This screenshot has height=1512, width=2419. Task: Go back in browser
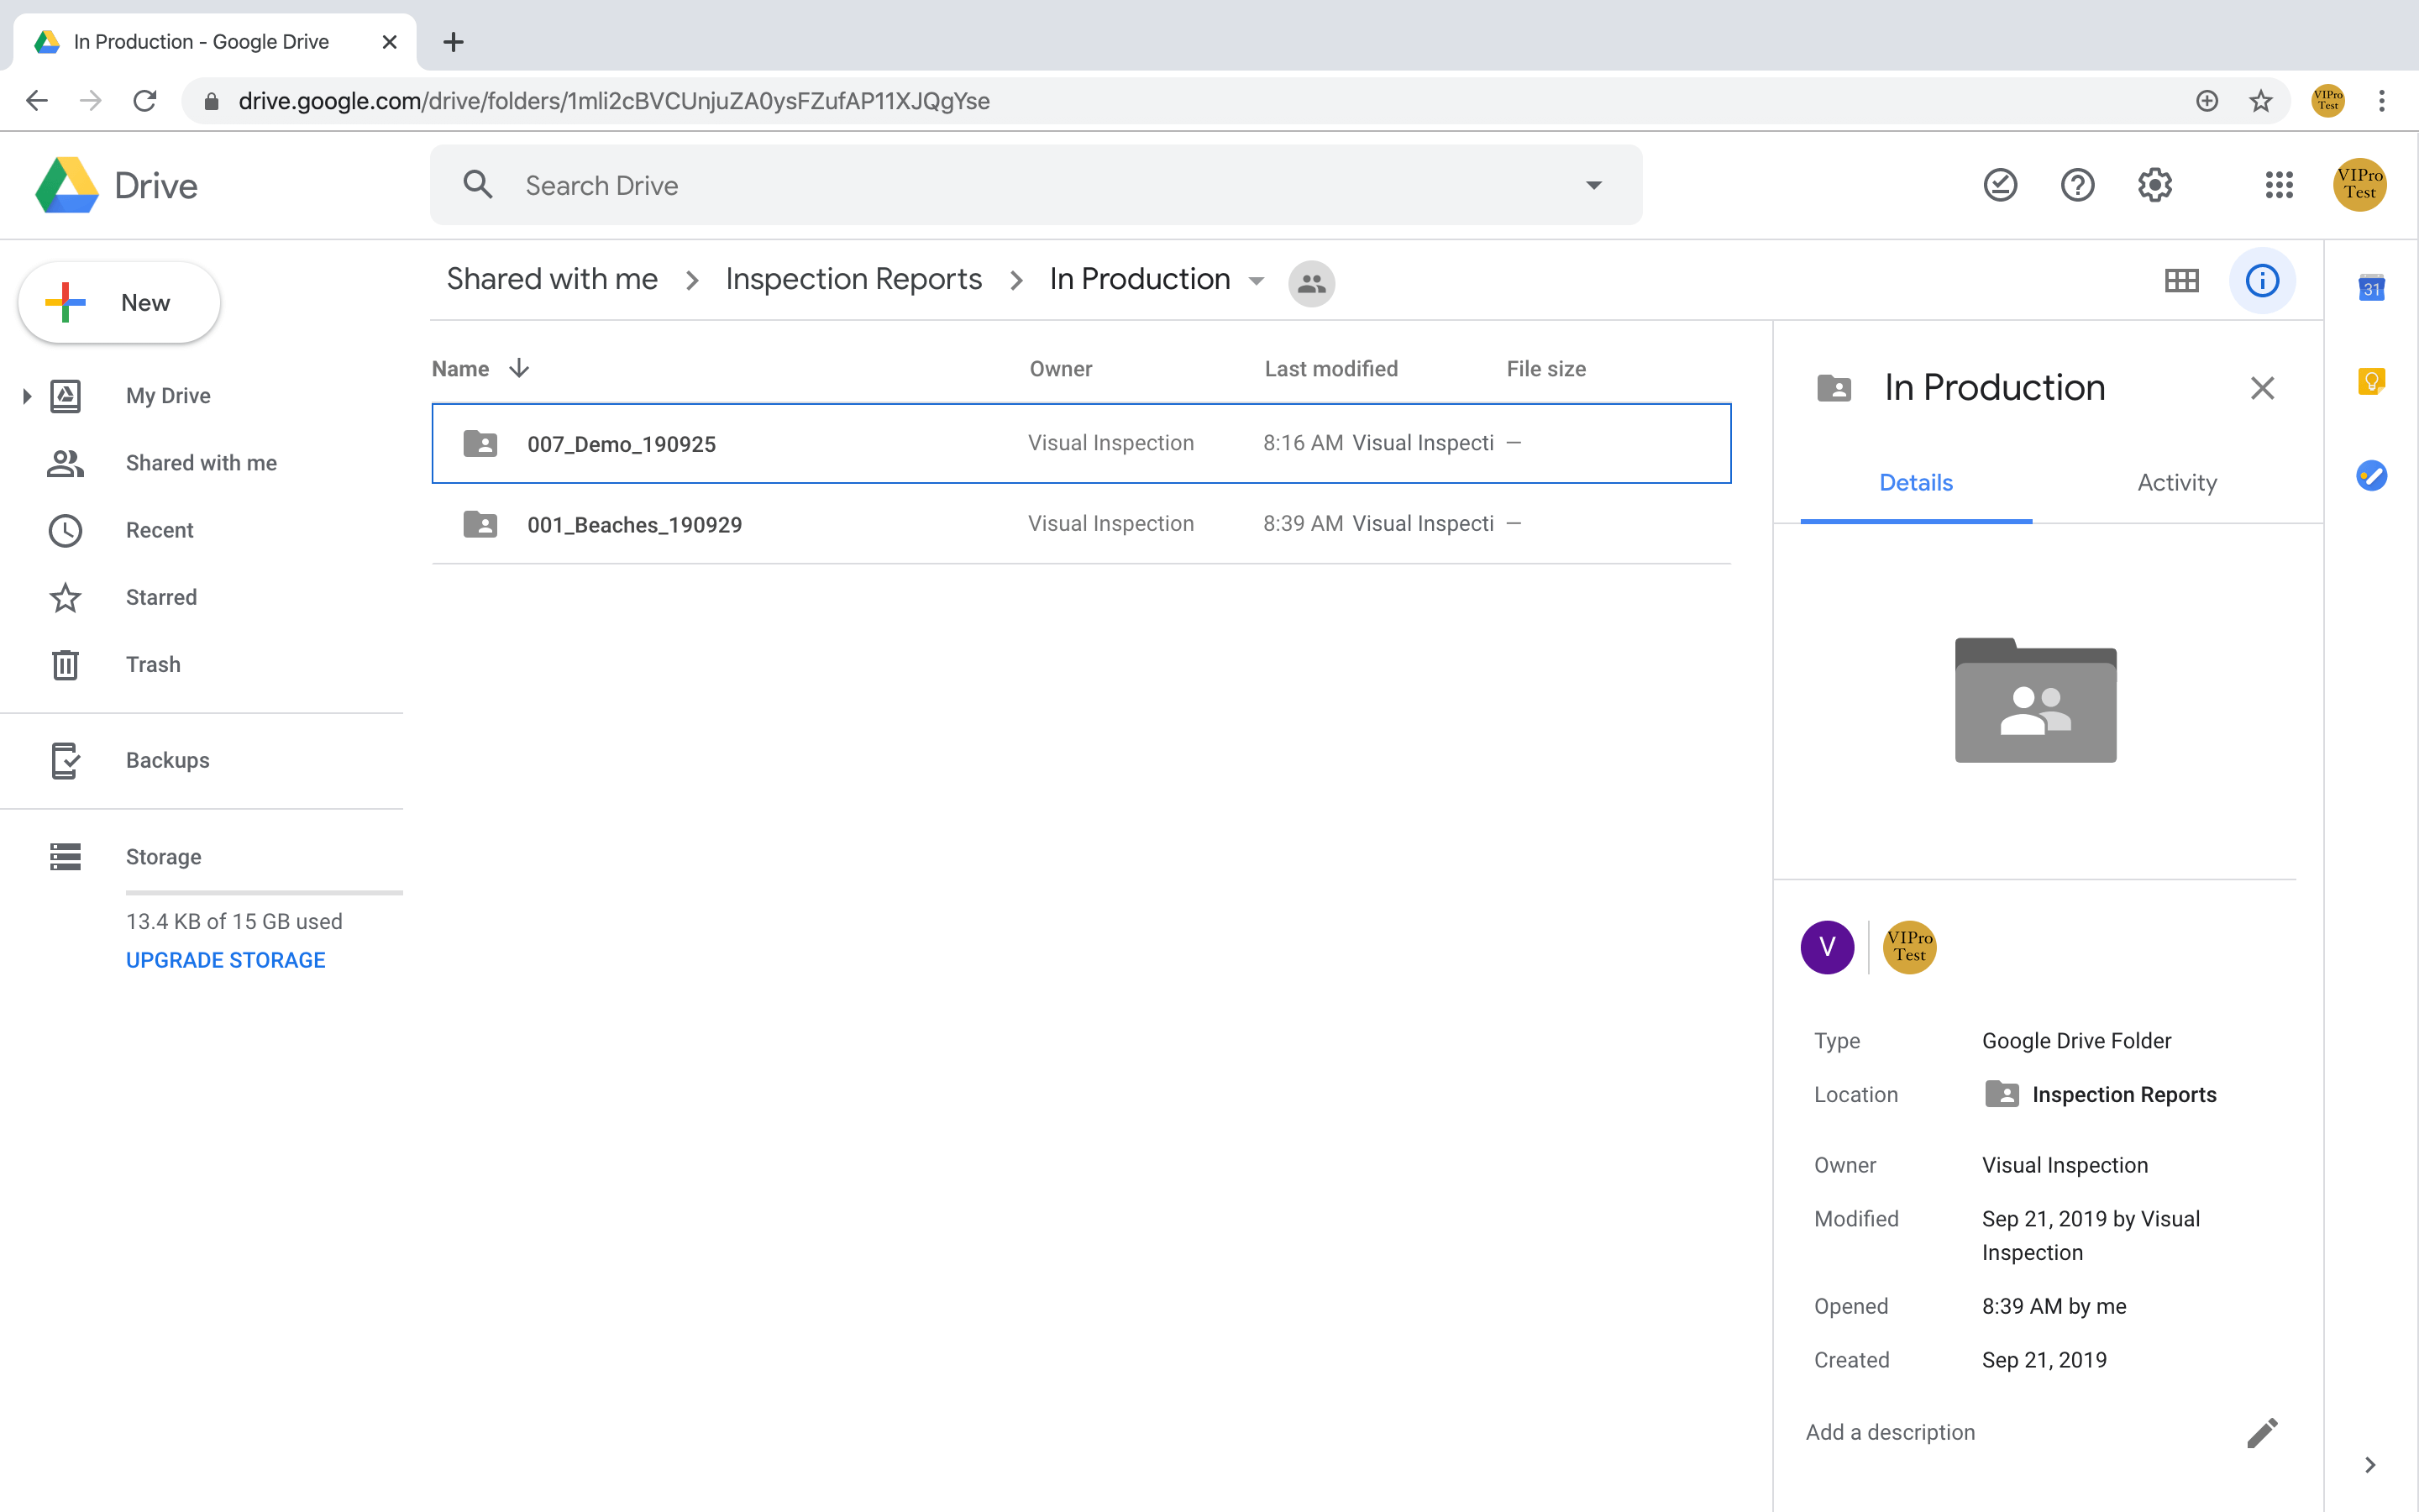[37, 101]
